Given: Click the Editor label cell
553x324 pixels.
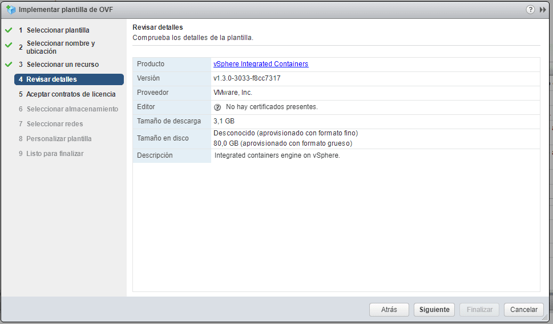Looking at the screenshot, I should tap(172, 107).
